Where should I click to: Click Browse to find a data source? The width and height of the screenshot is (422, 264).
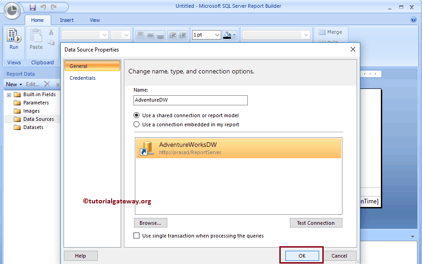150,223
